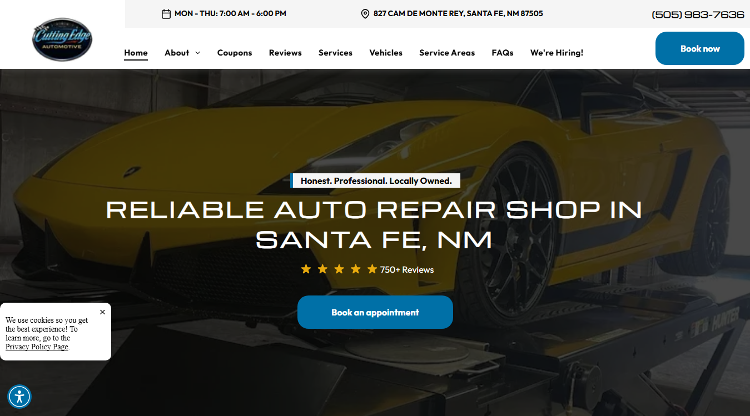
Task: Click the Cutting Edge Automotive logo
Action: click(62, 39)
